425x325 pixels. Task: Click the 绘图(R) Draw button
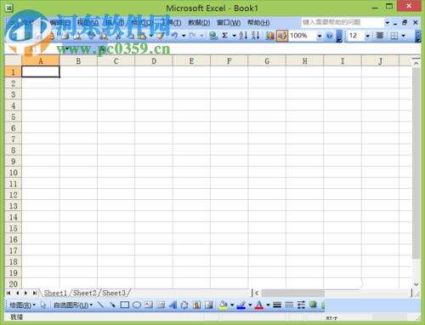click(22, 305)
